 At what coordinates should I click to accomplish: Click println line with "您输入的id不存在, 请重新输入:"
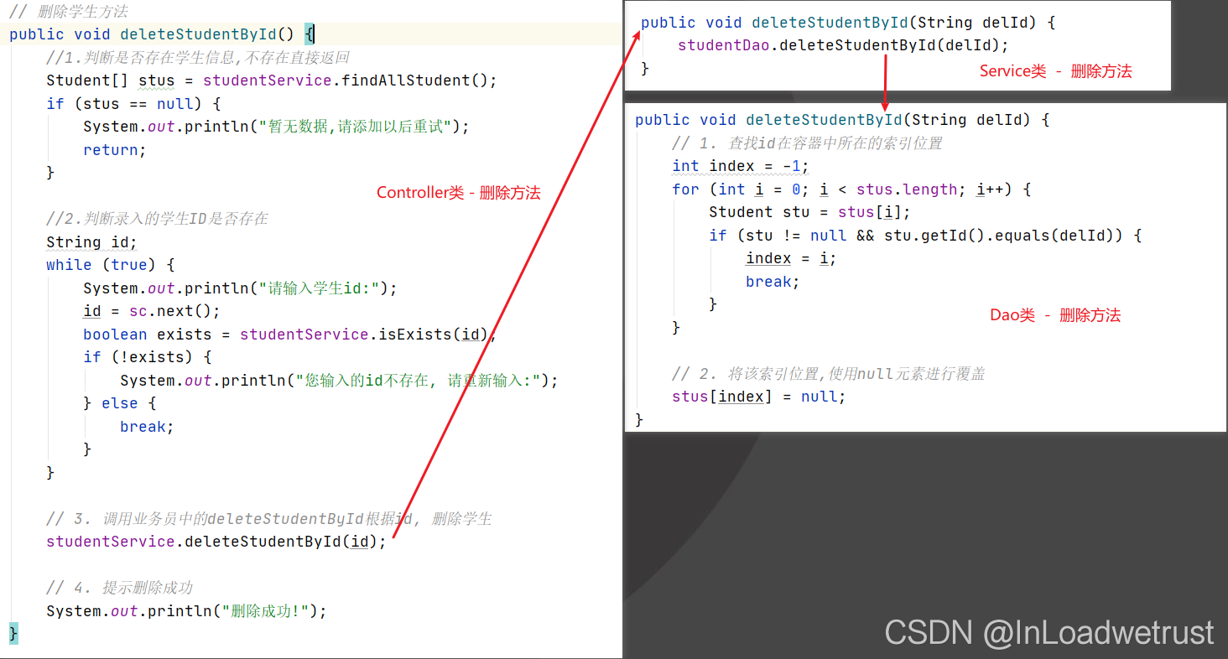(339, 381)
